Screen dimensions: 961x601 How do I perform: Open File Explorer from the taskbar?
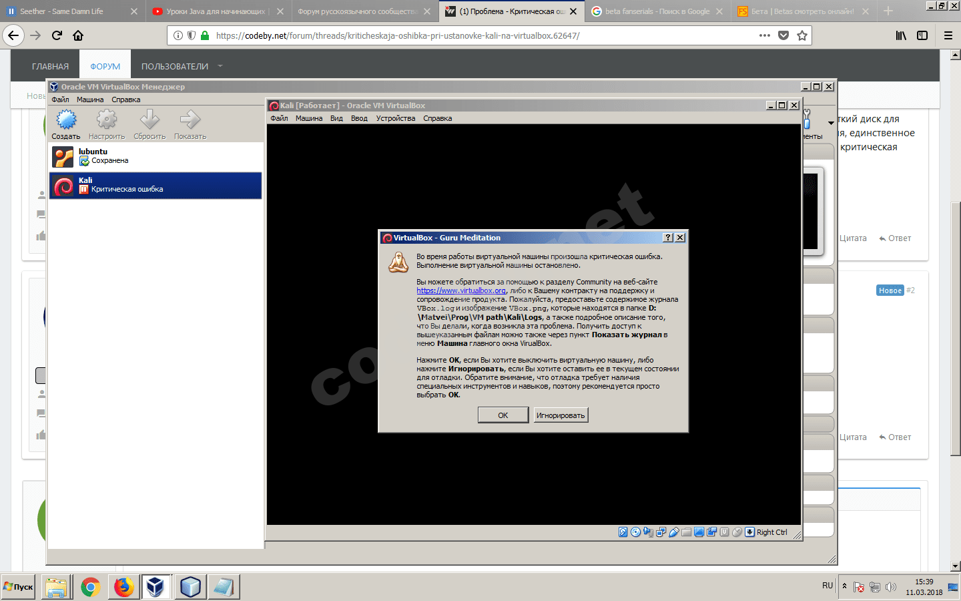pyautogui.click(x=57, y=587)
